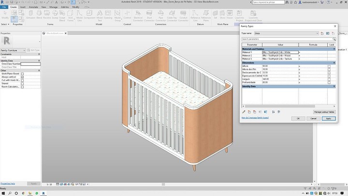Click the taskbar search magnifier icon
The image size is (348, 196).
point(10,193)
